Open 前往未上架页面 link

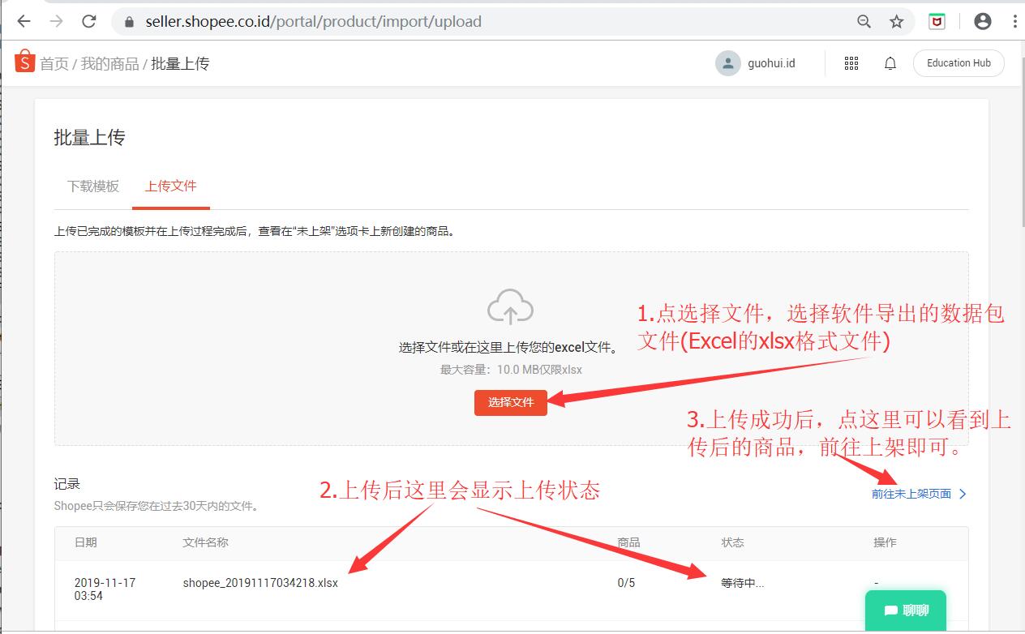(911, 494)
